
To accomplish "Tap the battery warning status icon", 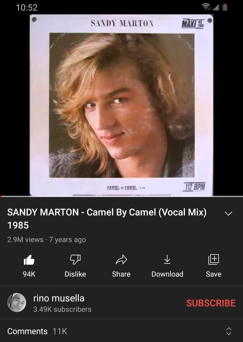I will click(225, 7).
